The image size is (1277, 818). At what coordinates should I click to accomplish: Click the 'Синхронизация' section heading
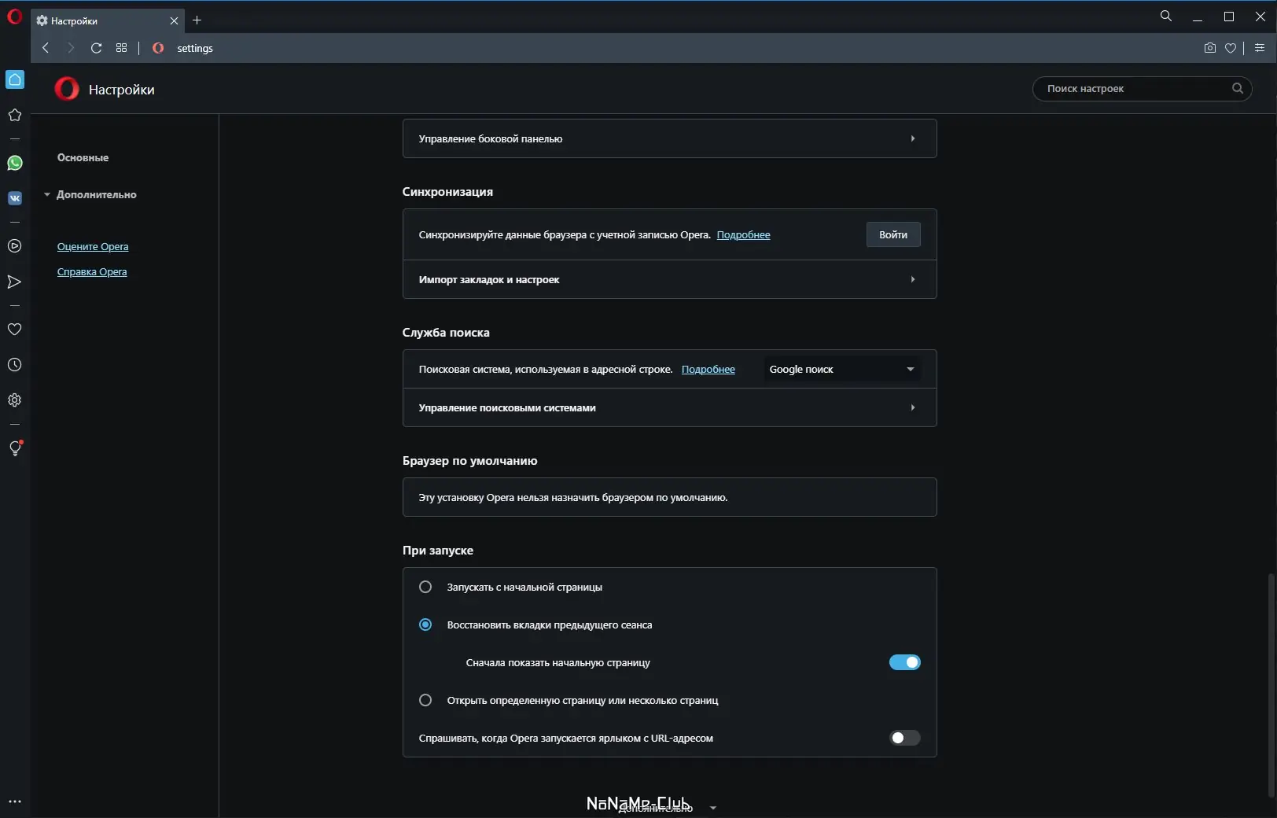click(447, 192)
